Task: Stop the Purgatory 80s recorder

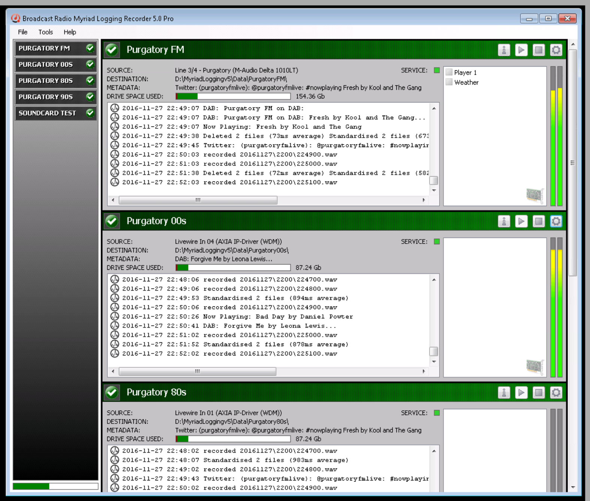Action: pos(538,392)
